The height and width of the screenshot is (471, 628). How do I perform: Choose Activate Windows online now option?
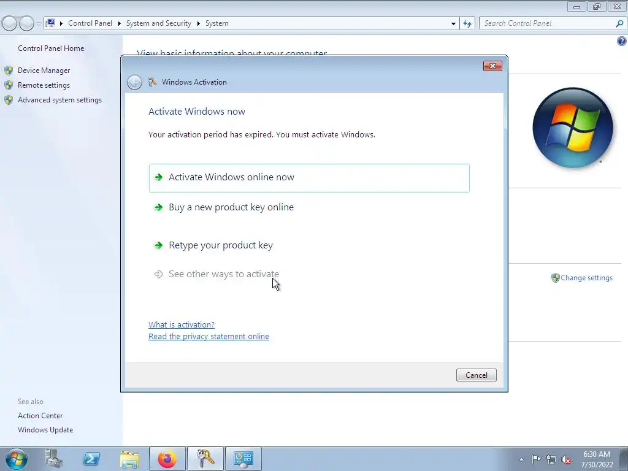(x=309, y=177)
